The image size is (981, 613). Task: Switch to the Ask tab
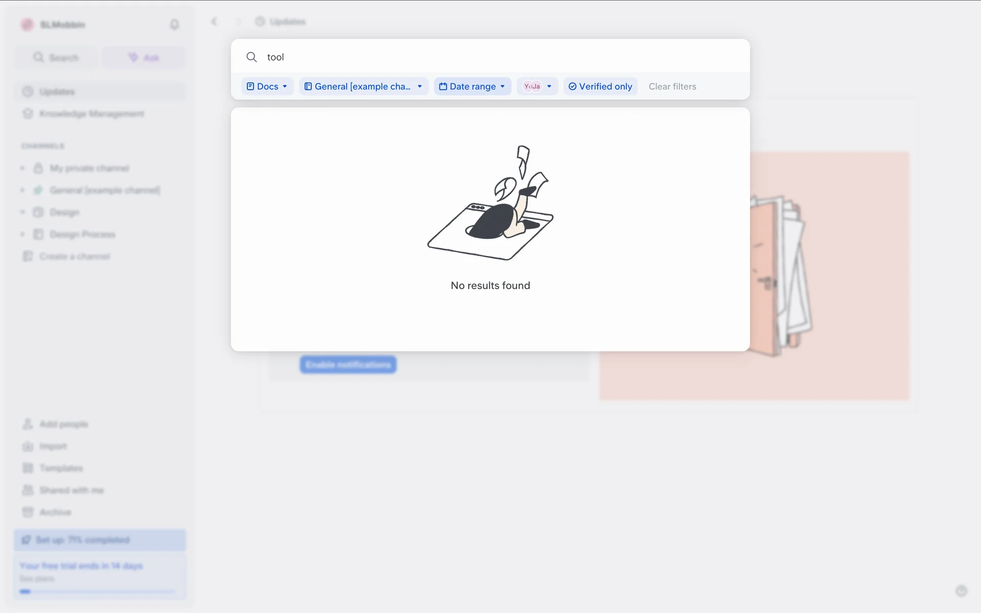tap(144, 57)
